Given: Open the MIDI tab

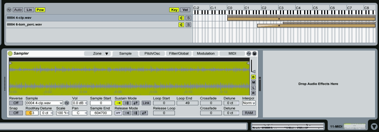Looking at the screenshot, I should click(232, 54).
